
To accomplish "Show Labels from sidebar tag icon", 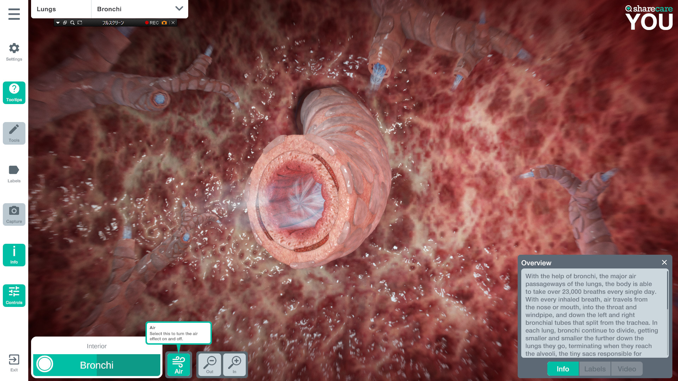I will 14,174.
